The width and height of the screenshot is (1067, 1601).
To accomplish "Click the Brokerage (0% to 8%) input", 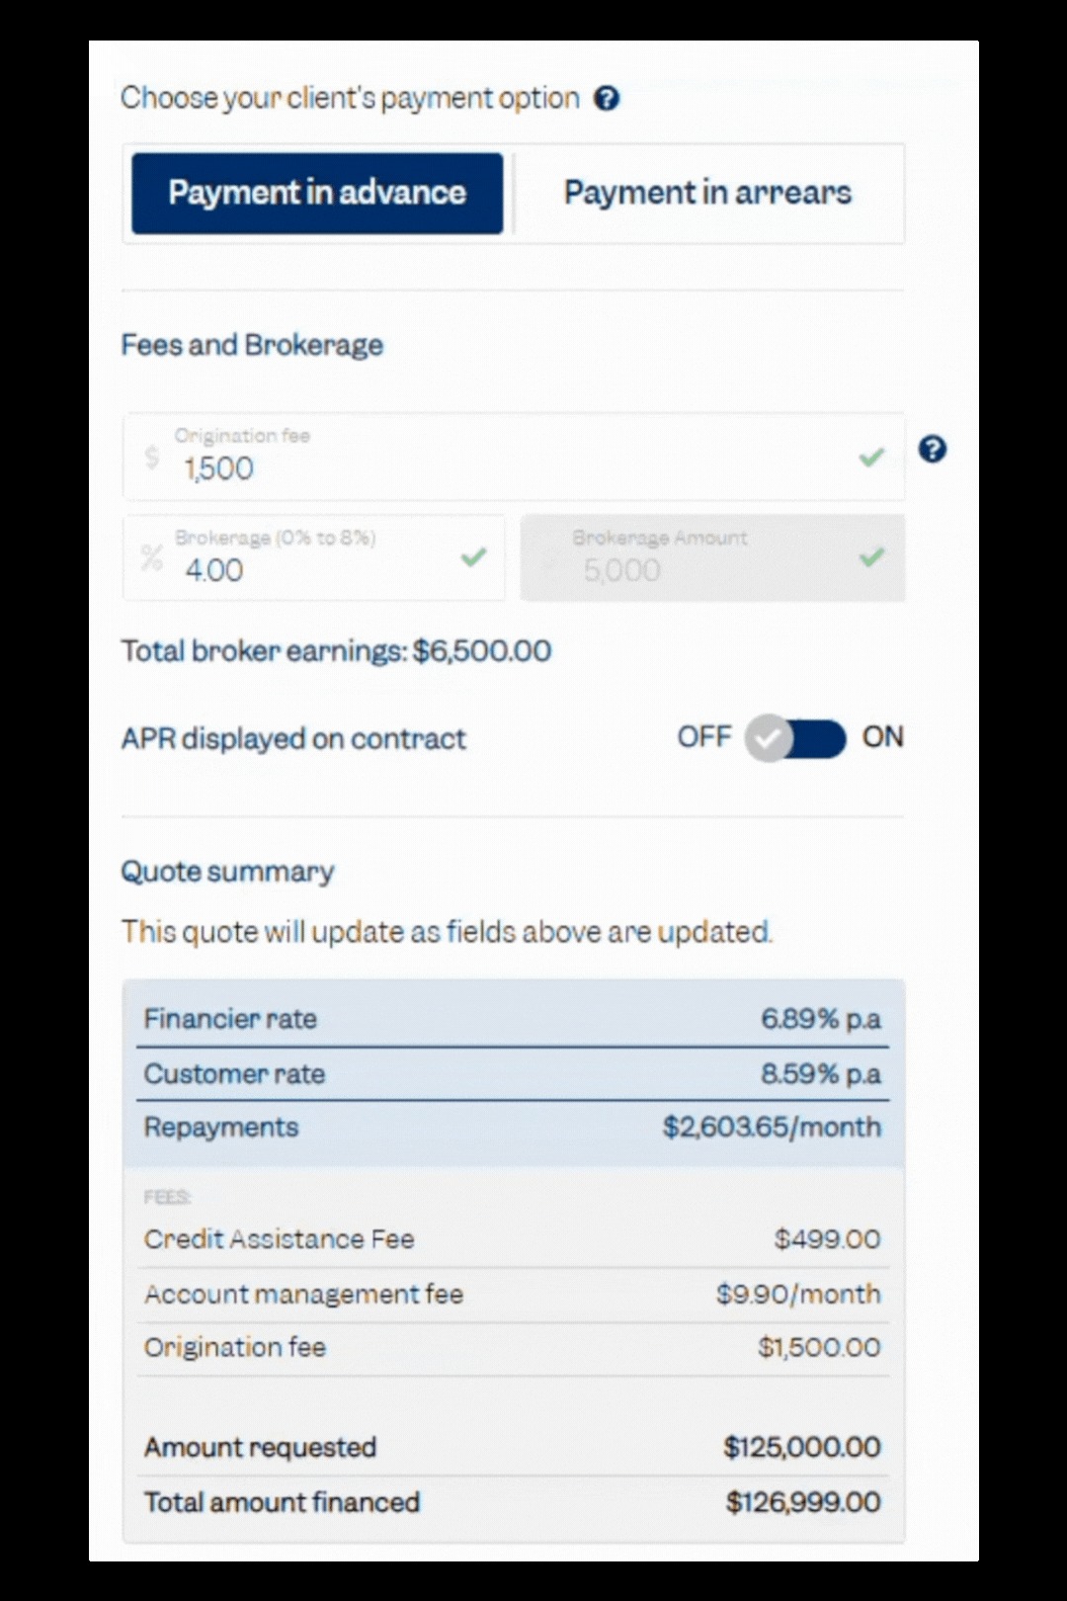I will (306, 569).
